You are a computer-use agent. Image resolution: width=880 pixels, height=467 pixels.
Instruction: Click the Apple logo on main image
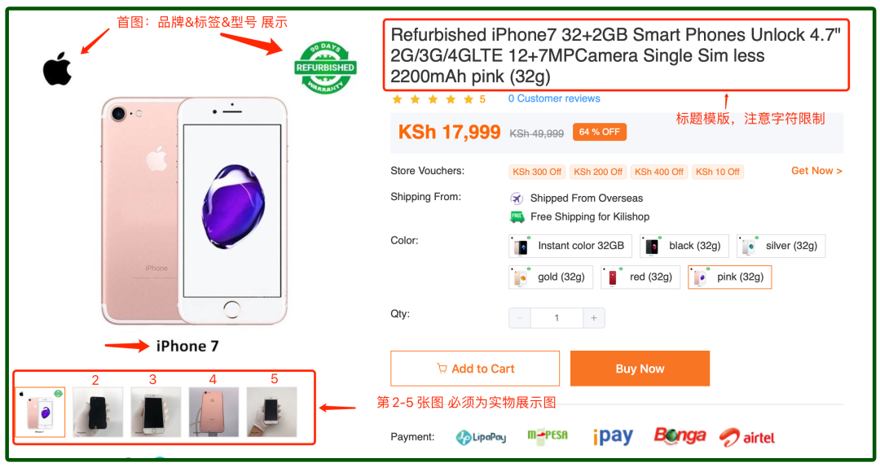tap(58, 68)
